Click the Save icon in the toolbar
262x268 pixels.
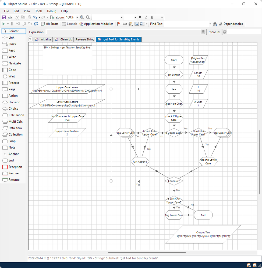(4, 17)
